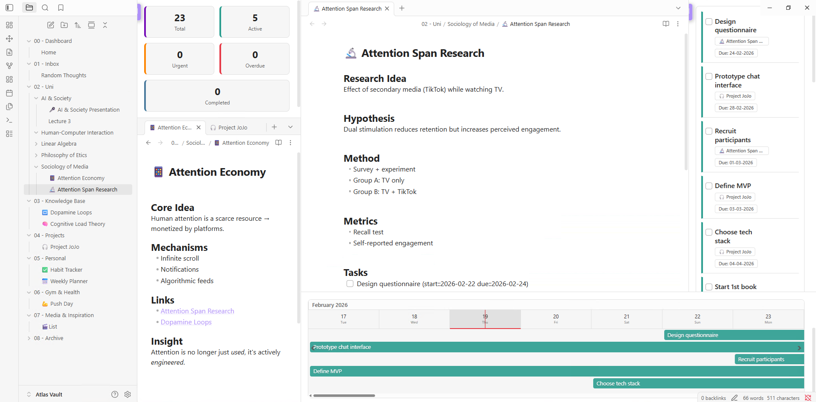Create a new note with pencil icon

tap(51, 25)
